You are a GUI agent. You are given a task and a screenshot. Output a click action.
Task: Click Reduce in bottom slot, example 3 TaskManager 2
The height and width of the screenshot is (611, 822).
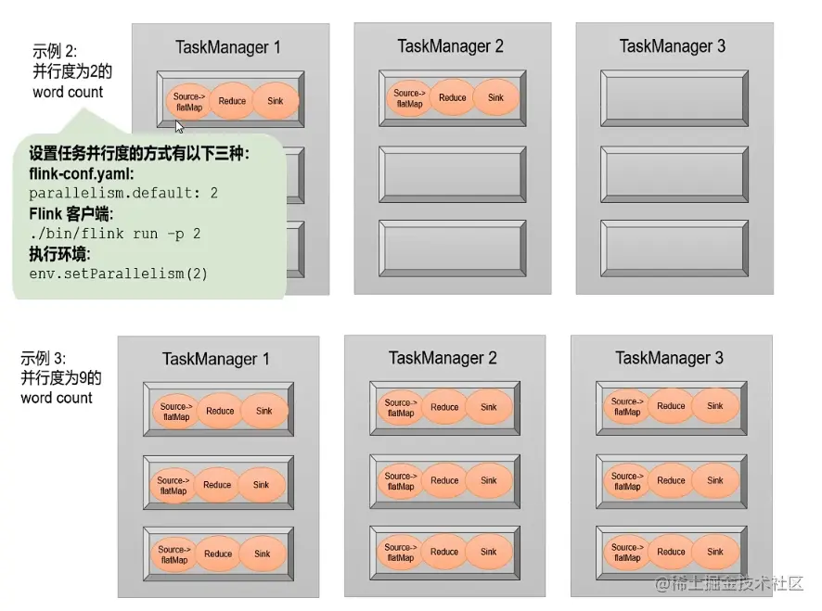tap(444, 552)
